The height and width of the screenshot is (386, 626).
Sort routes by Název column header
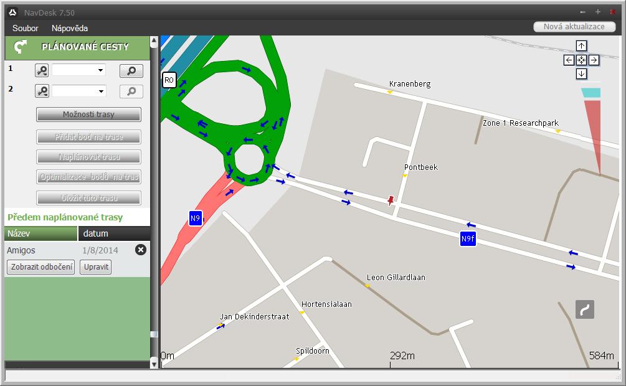[x=40, y=233]
